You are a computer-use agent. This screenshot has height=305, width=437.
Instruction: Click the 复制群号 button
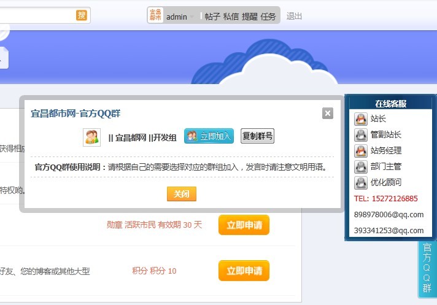(257, 136)
